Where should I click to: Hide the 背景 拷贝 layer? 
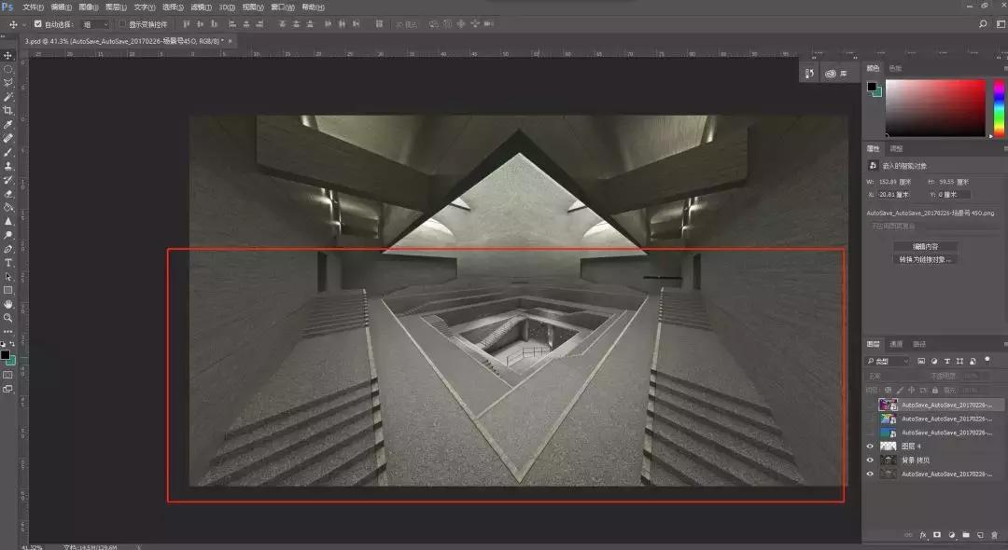pos(870,461)
